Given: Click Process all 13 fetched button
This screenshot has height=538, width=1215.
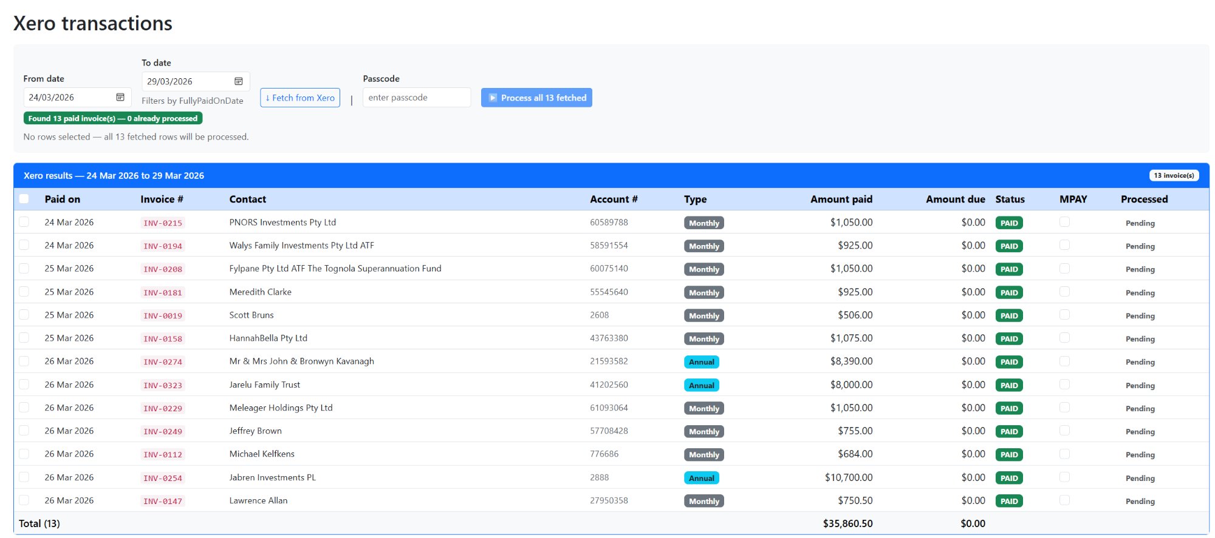Looking at the screenshot, I should tap(536, 98).
